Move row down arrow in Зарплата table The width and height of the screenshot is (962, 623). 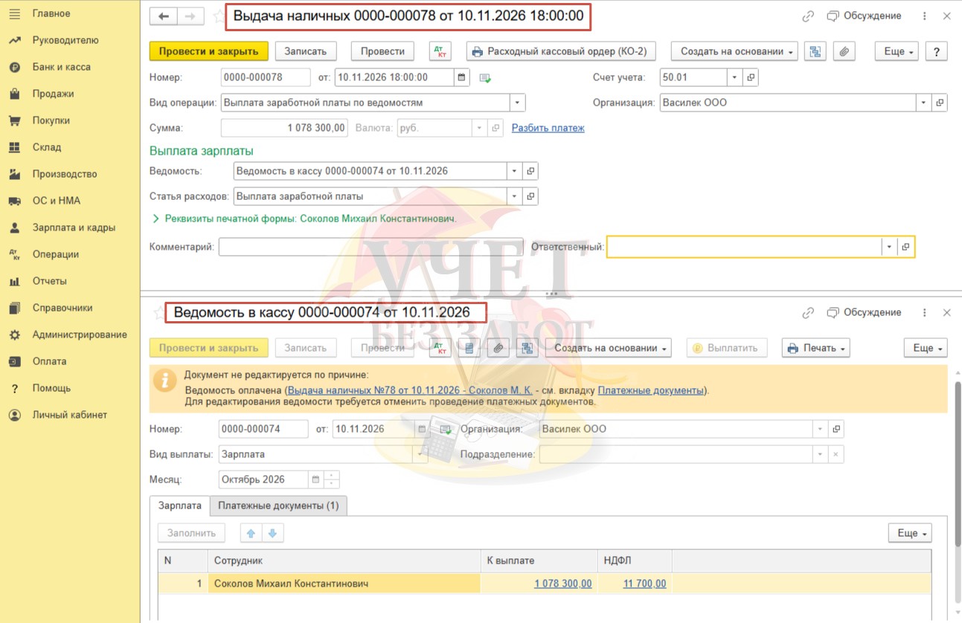[x=272, y=533]
